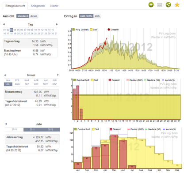Toggle Gesamt legend in month chart
Screen dimensions: 184x173
click(114, 80)
